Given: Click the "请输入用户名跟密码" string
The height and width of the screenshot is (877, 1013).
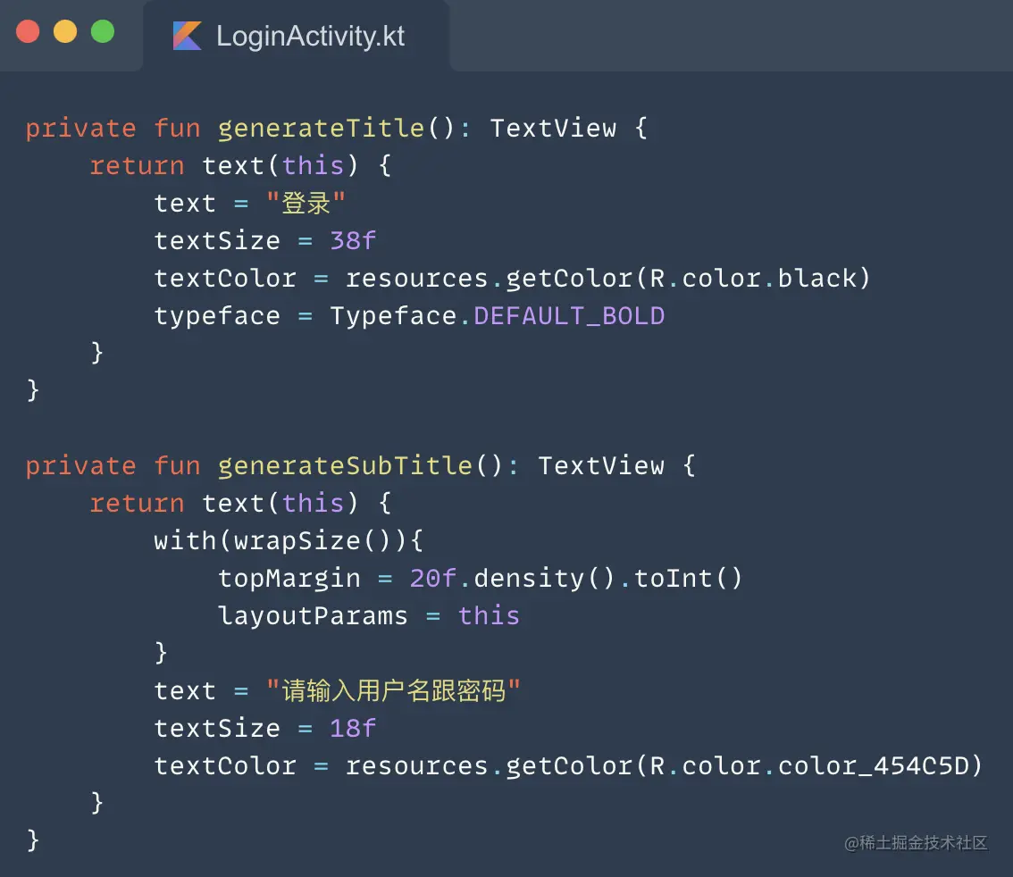Looking at the screenshot, I should coord(393,691).
